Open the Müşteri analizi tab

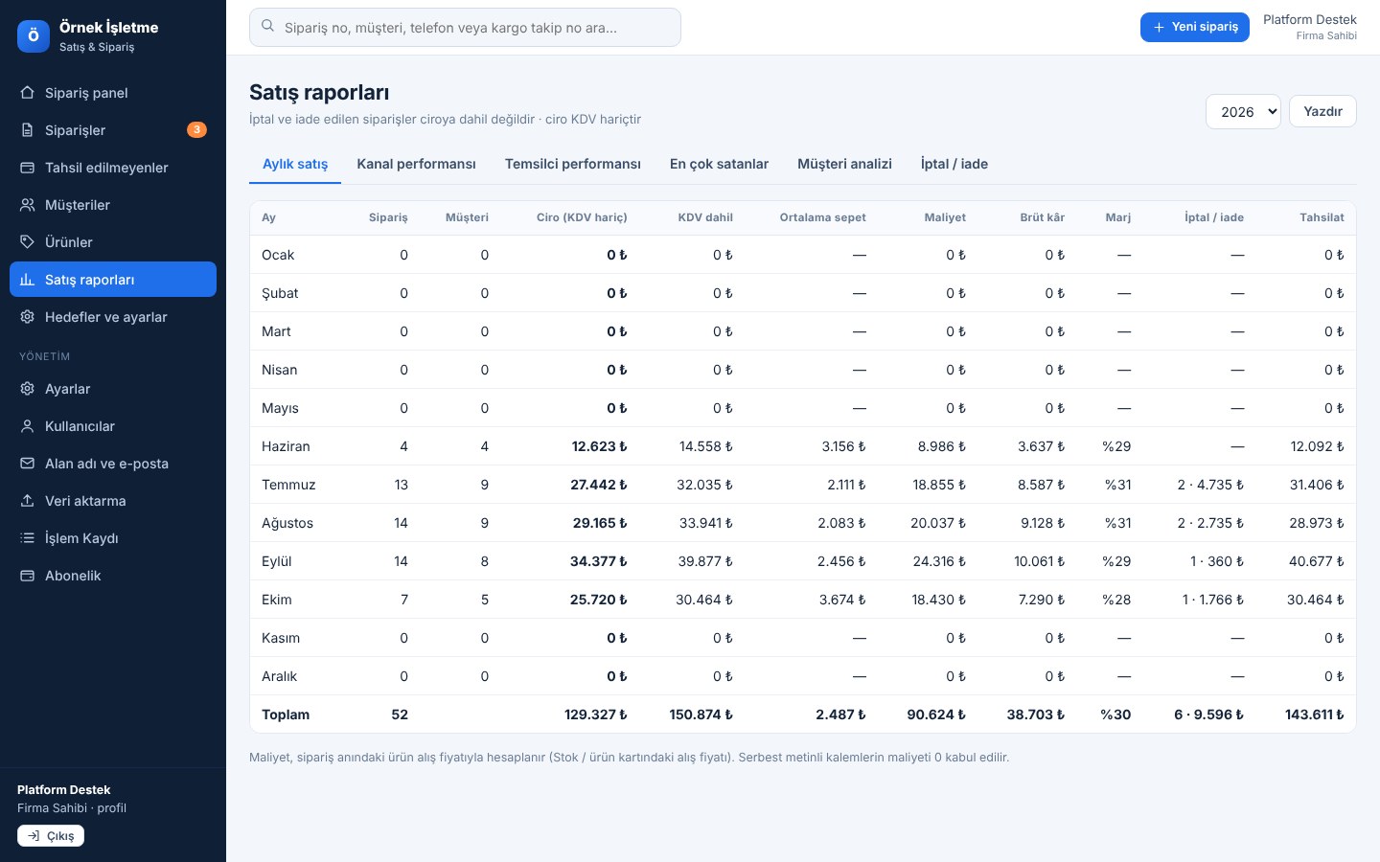coord(844,164)
